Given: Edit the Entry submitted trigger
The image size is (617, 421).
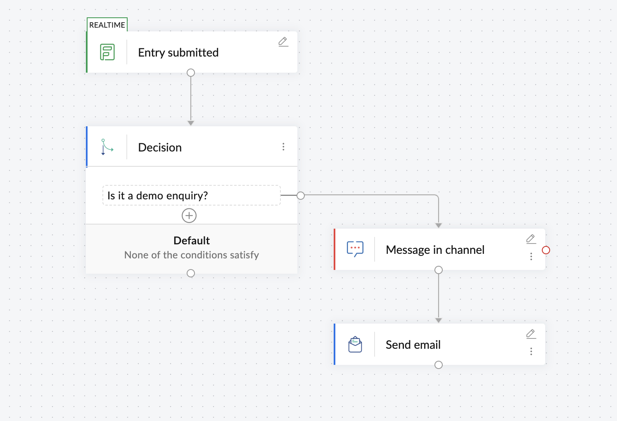Looking at the screenshot, I should tap(283, 42).
